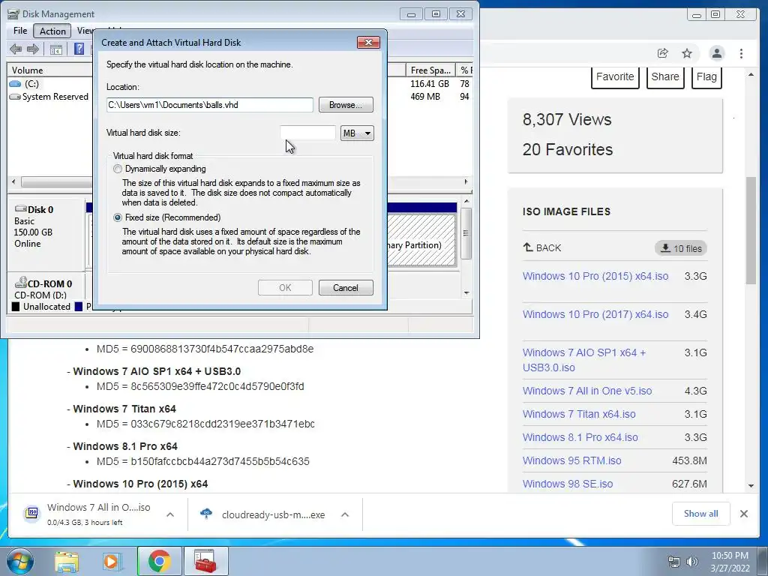
Task: Close the Create and Attach Virtual Hard Disk dialog
Action: [x=368, y=43]
